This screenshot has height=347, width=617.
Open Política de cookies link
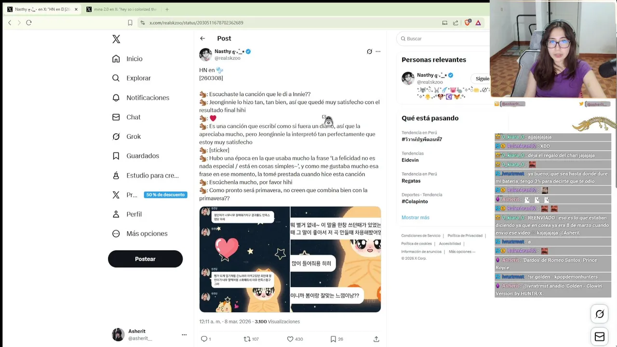point(416,244)
